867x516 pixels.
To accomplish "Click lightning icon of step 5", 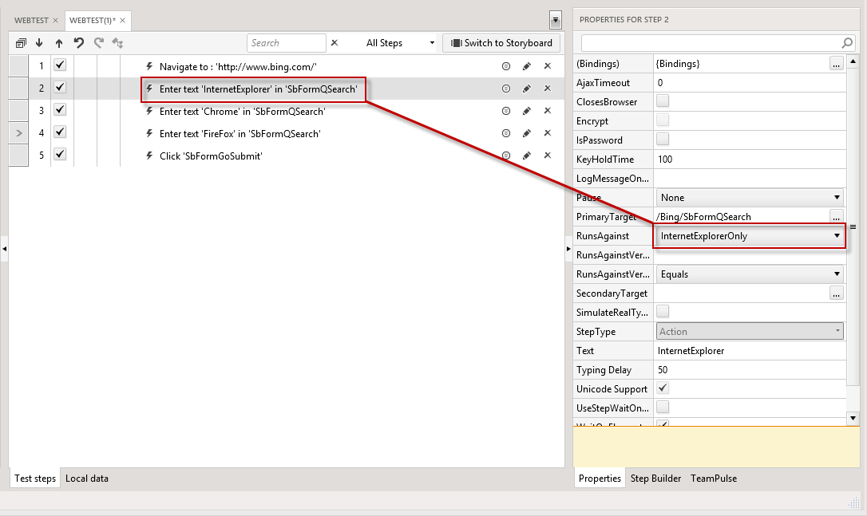I will [x=149, y=156].
